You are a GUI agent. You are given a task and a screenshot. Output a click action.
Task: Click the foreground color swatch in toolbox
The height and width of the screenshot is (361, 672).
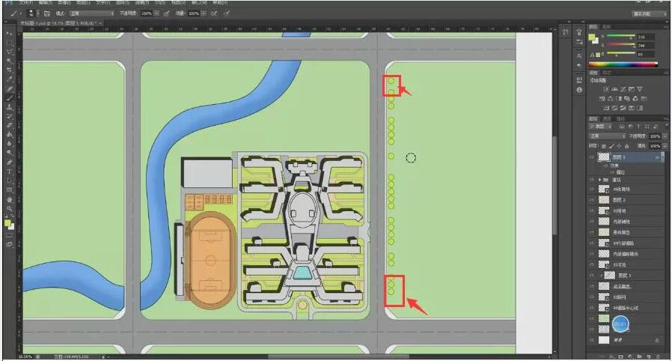[x=7, y=223]
